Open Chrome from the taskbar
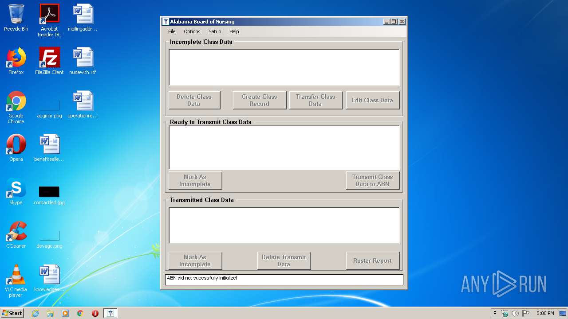The height and width of the screenshot is (319, 568). pos(80,313)
